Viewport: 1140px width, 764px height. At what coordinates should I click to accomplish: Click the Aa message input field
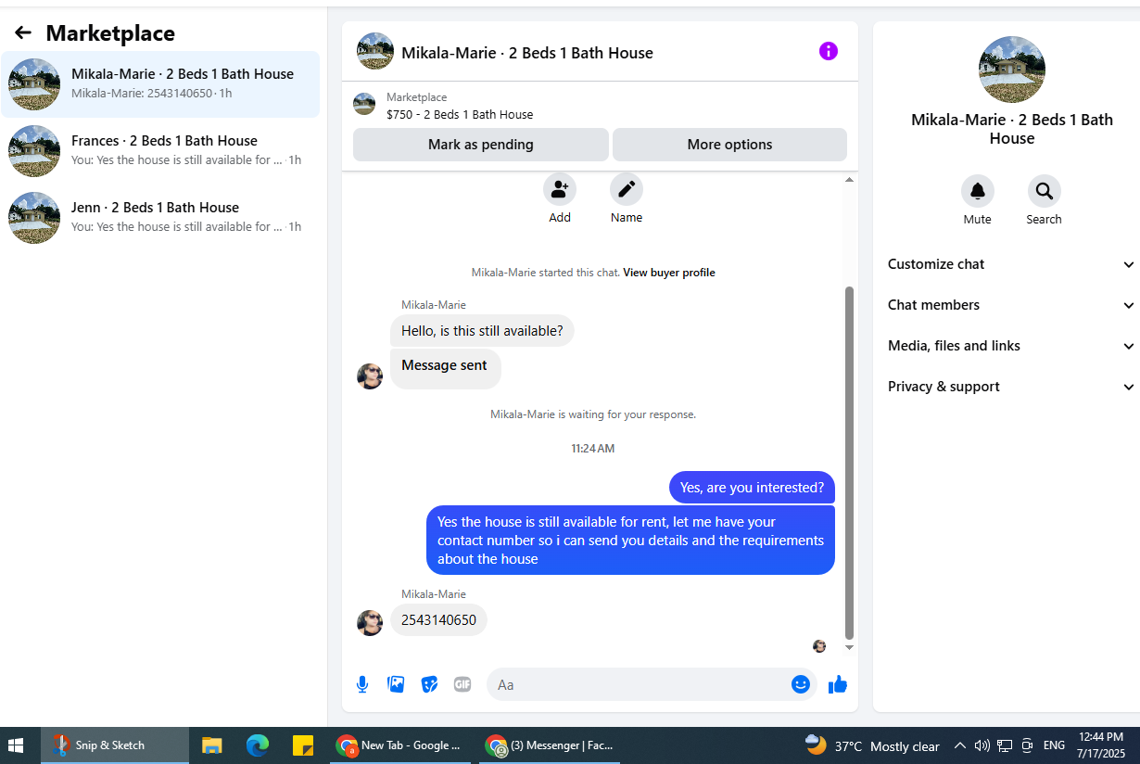coord(640,684)
